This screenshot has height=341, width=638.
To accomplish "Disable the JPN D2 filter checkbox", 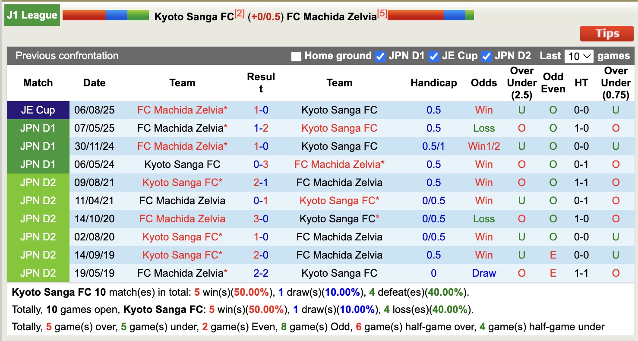I will coord(486,56).
